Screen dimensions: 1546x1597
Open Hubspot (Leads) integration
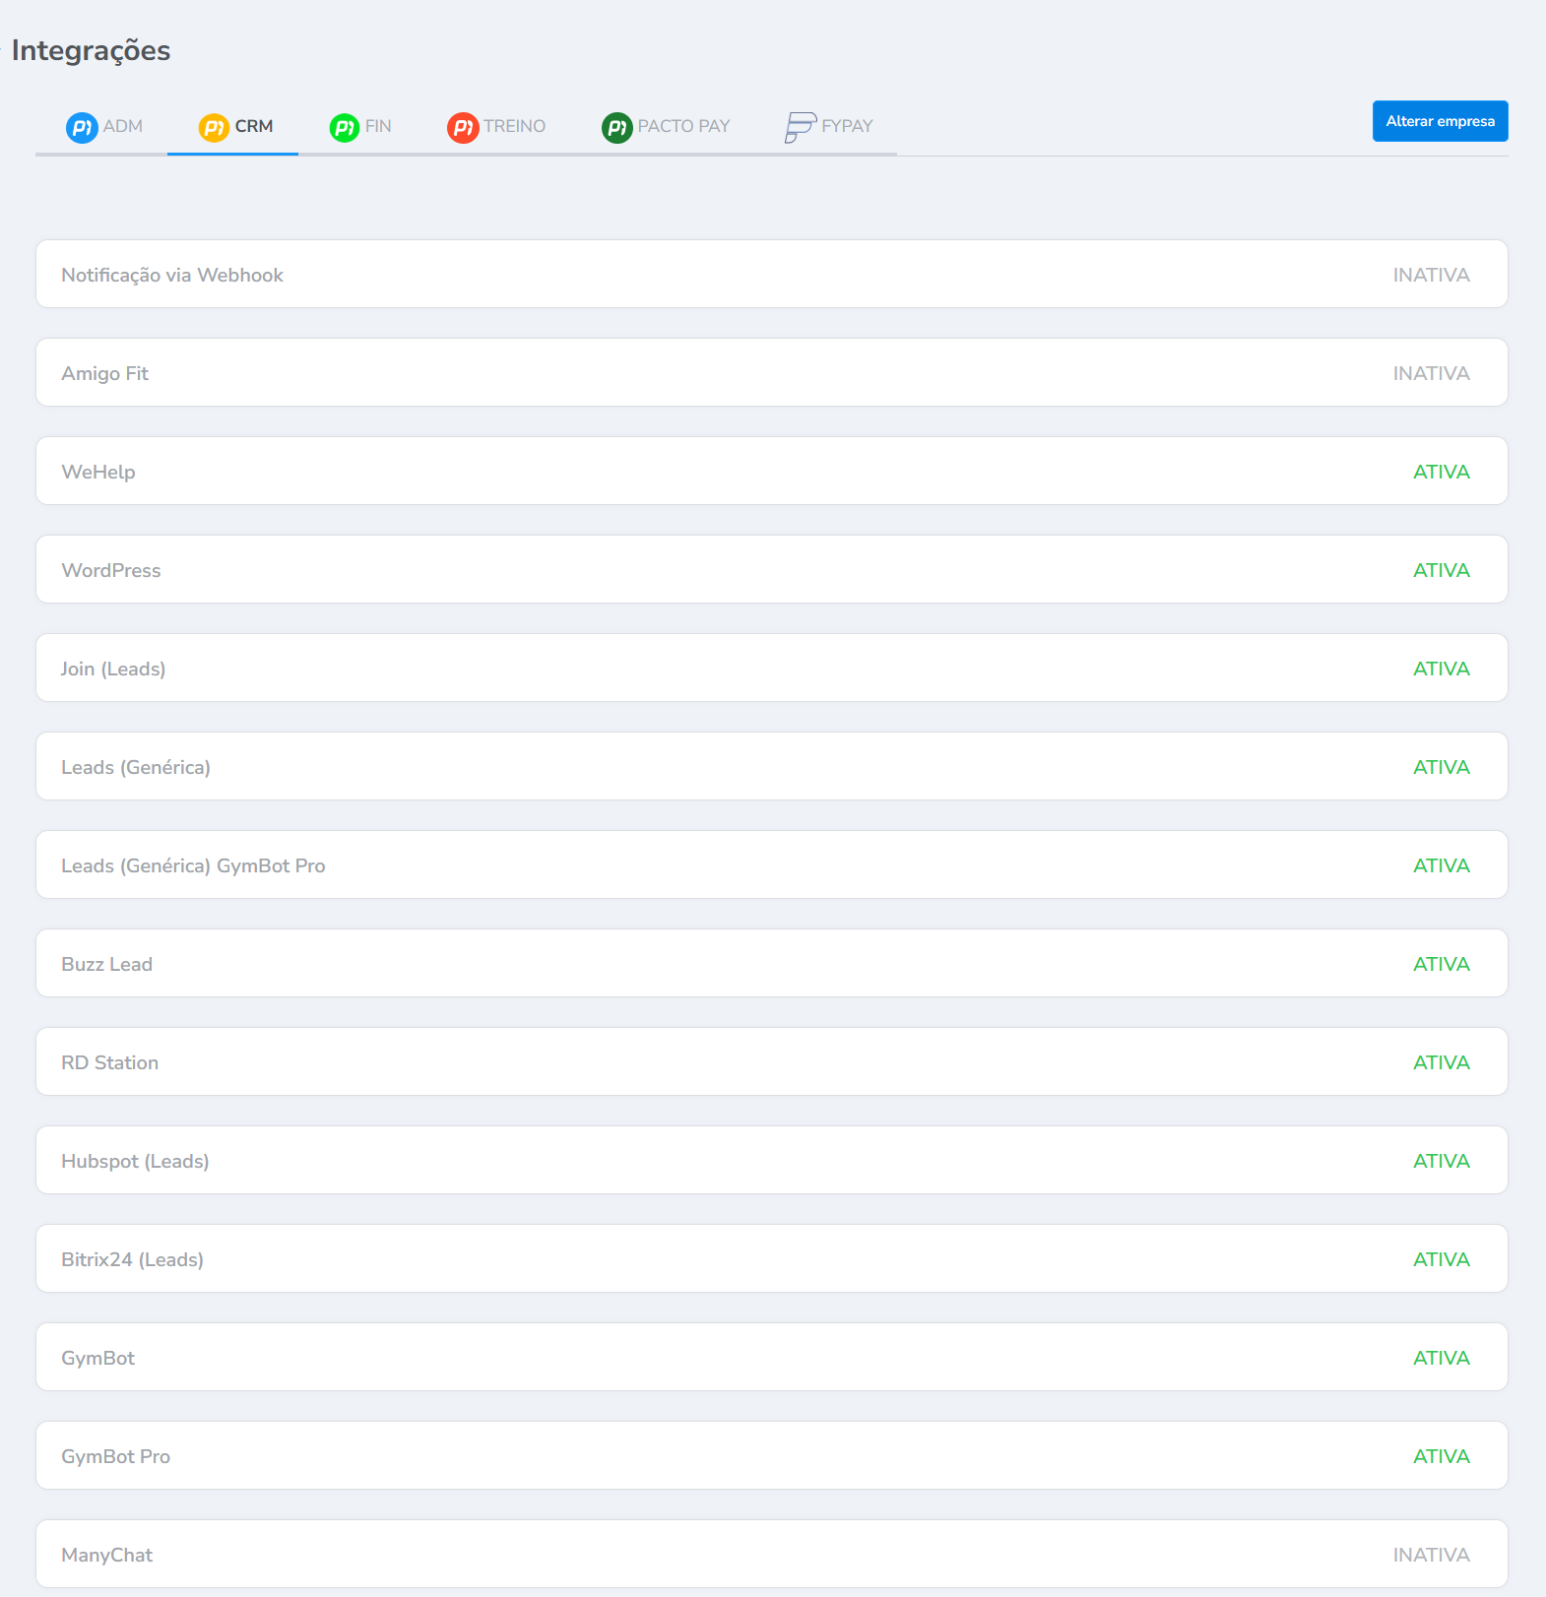[772, 1160]
